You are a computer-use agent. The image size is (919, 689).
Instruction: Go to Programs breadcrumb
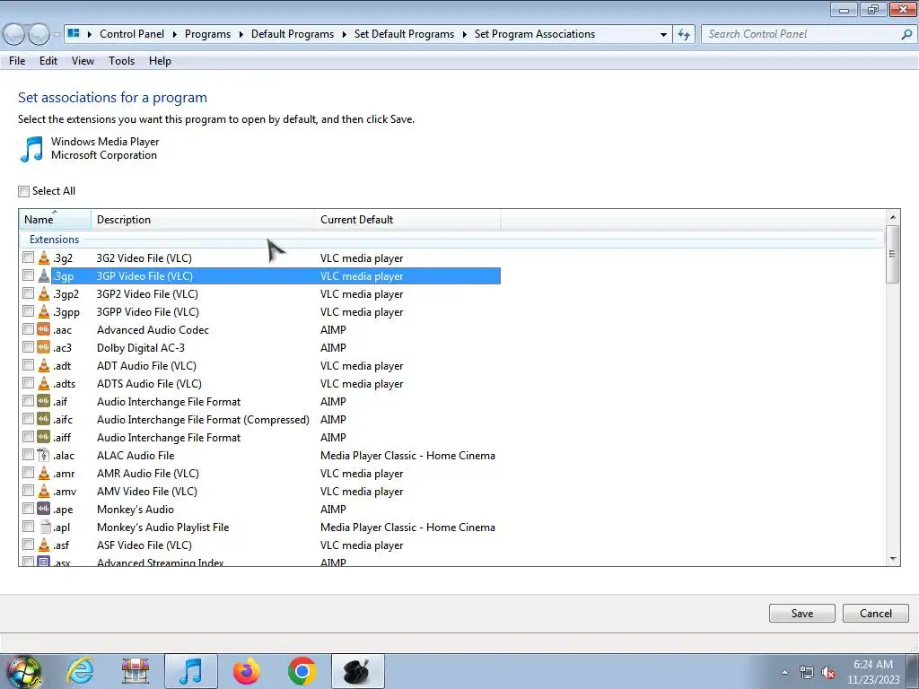click(x=207, y=34)
